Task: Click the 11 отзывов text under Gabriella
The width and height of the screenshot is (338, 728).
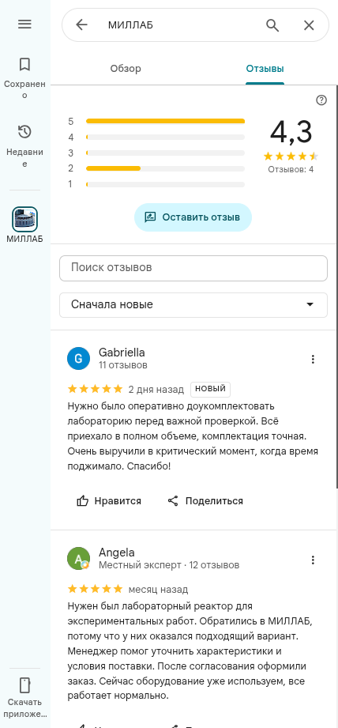Action: (x=123, y=365)
